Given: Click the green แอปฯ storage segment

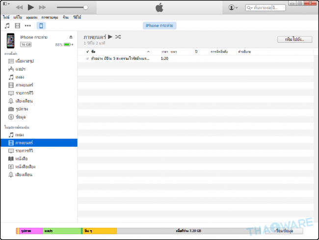Looking at the screenshot, I should (62, 231).
